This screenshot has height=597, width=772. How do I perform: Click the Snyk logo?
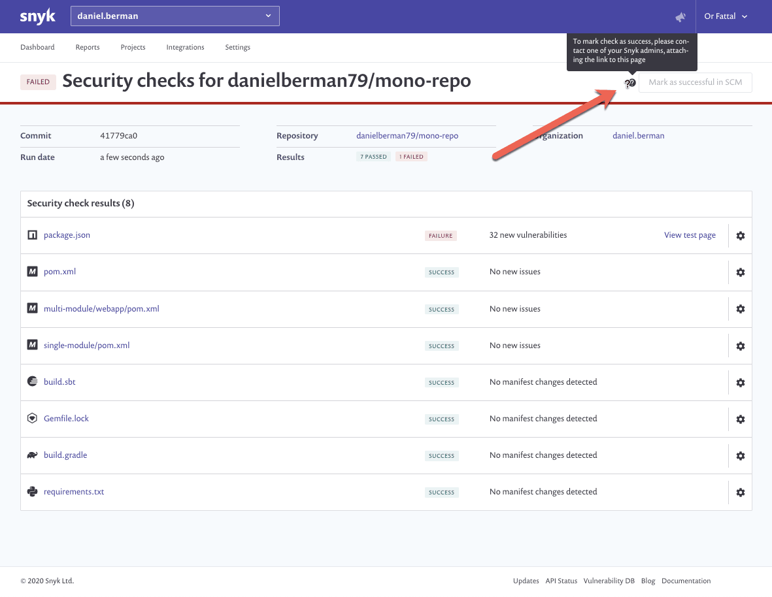(37, 16)
